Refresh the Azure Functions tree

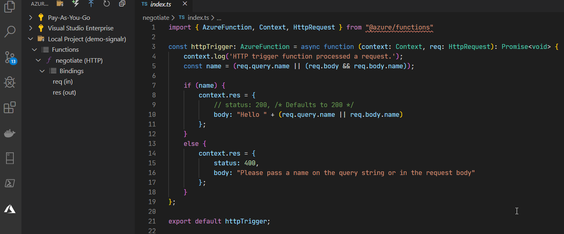click(106, 4)
